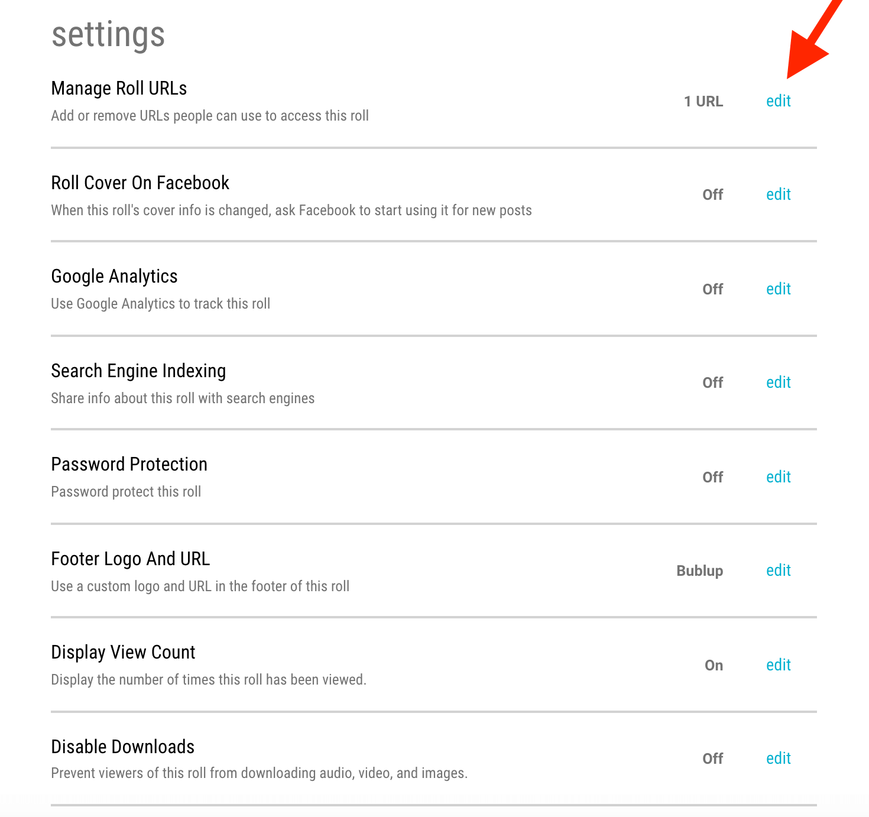Image resolution: width=869 pixels, height=817 pixels.
Task: Click the settings page heading
Action: pyautogui.click(x=108, y=35)
